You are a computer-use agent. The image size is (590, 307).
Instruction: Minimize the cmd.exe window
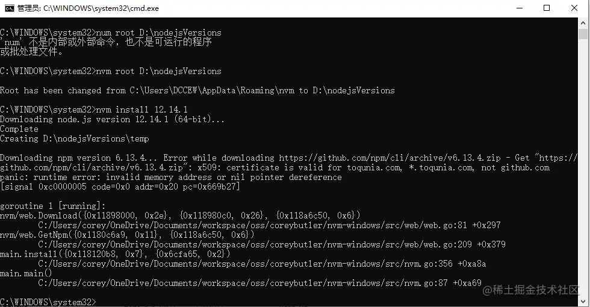519,8
